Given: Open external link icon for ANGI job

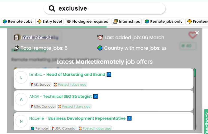Looking at the screenshot, I should click(x=96, y=96).
